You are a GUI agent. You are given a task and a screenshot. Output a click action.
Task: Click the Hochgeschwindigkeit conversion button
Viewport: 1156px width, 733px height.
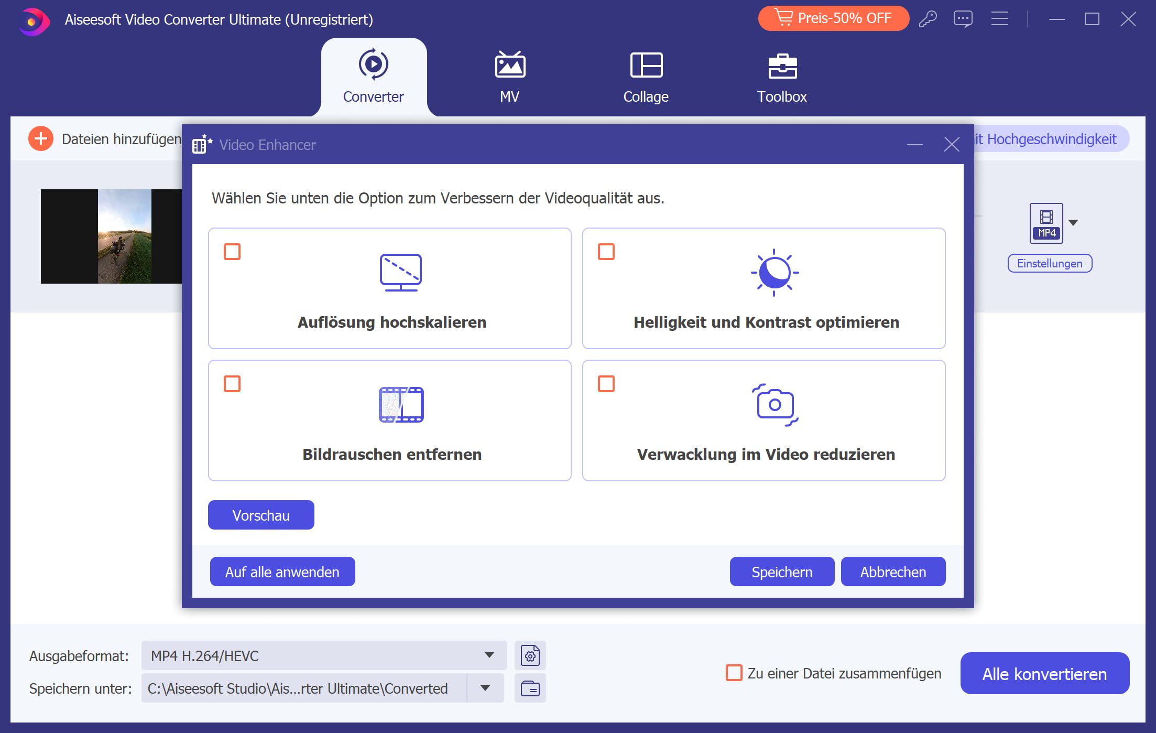coord(1051,139)
